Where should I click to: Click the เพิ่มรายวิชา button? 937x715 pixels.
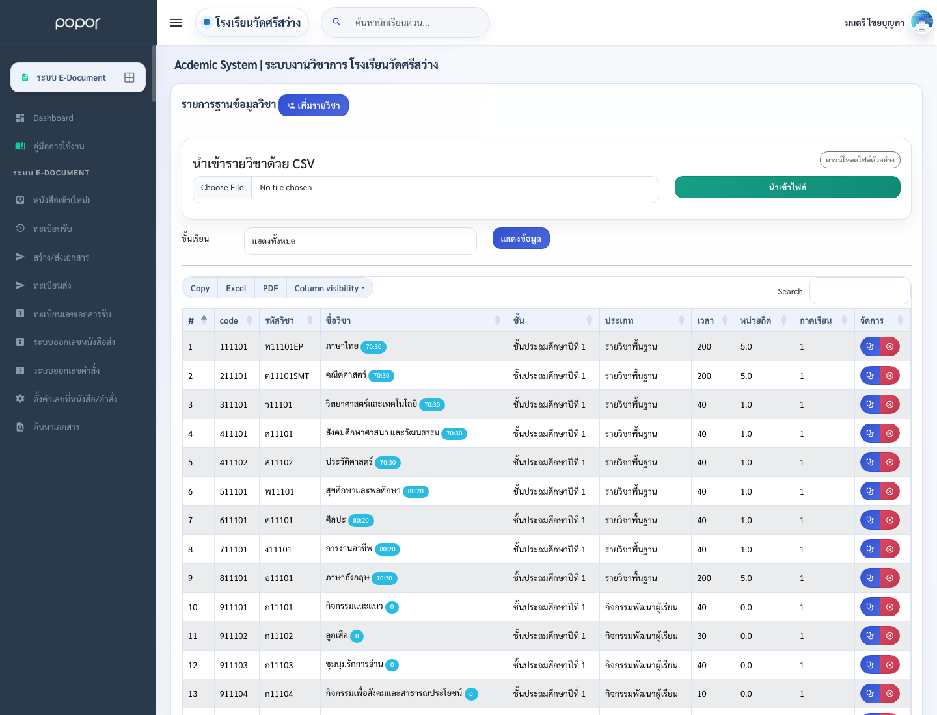click(x=314, y=105)
